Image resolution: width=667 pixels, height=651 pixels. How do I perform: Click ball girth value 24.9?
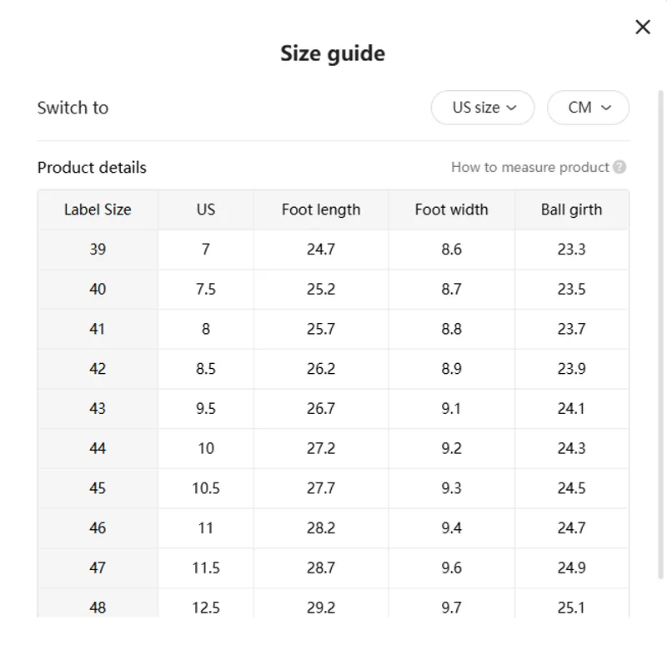tap(572, 568)
